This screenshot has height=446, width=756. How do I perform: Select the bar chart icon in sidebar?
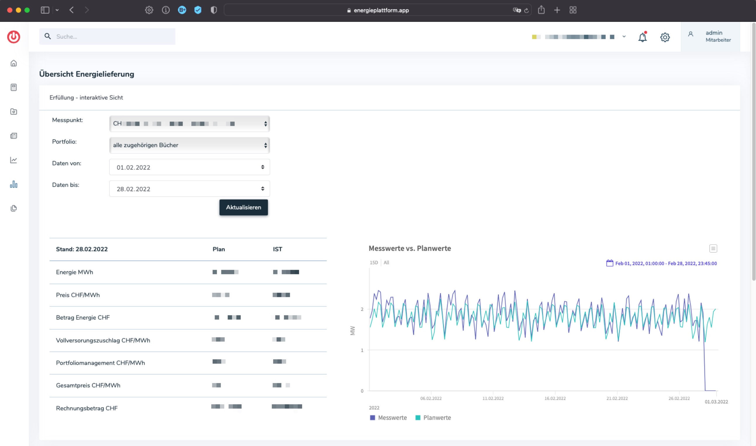pos(13,184)
